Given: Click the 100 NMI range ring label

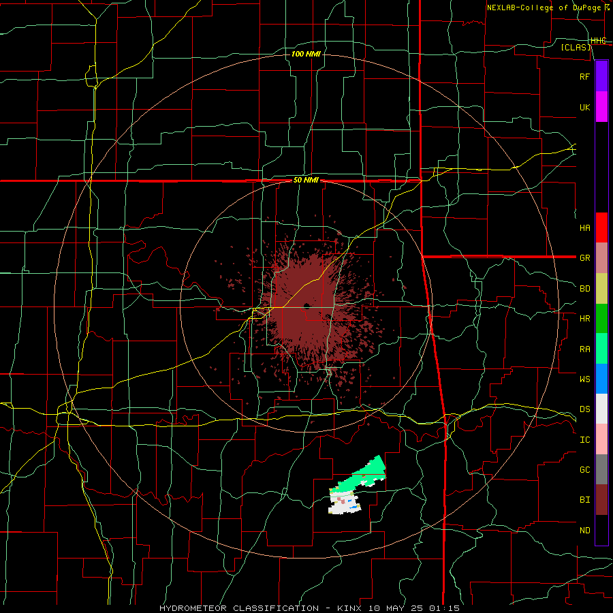Looking at the screenshot, I should tap(306, 54).
